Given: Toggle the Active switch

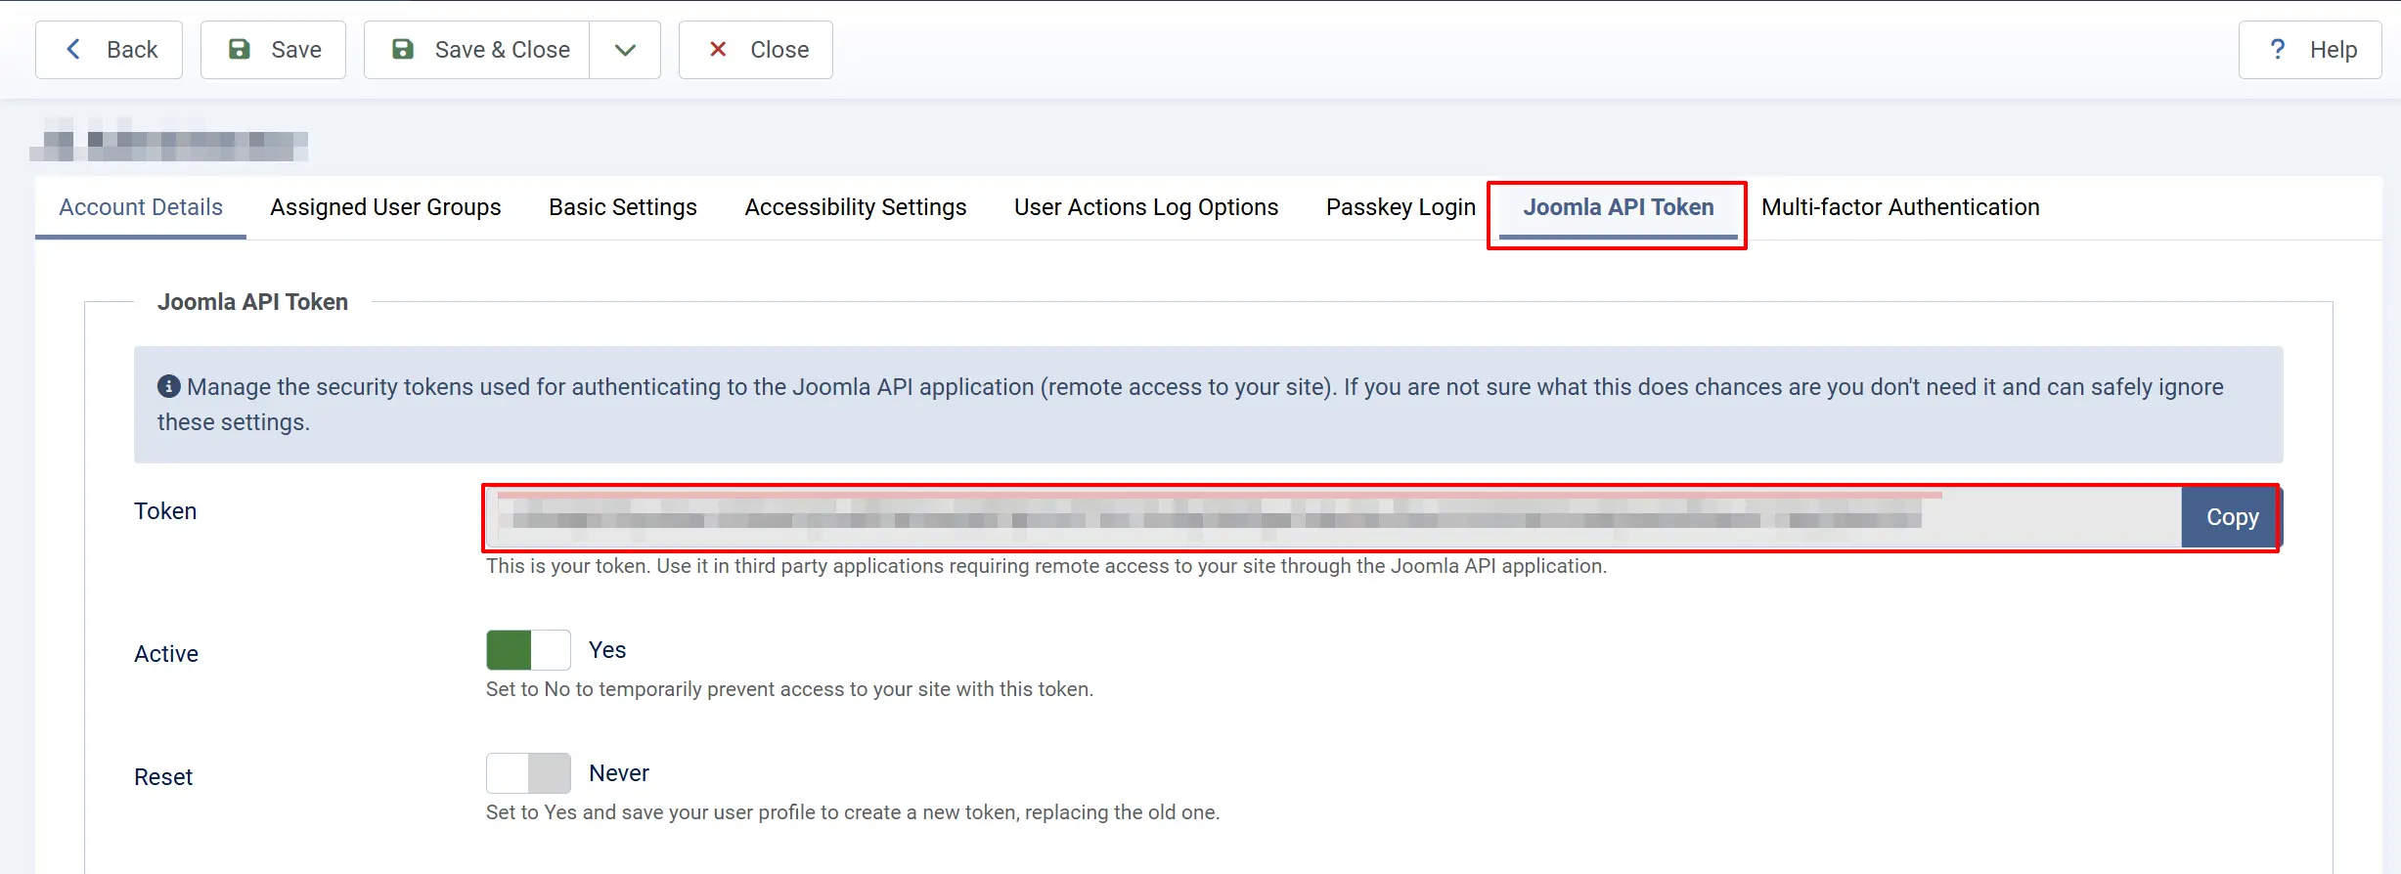Looking at the screenshot, I should tap(528, 650).
